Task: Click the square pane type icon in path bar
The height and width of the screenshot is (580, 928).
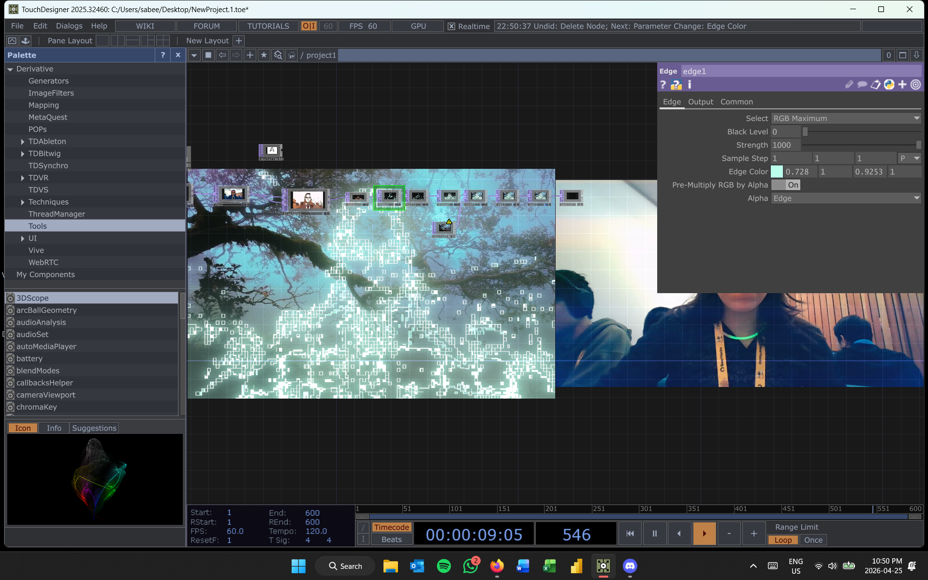Action: (x=208, y=55)
